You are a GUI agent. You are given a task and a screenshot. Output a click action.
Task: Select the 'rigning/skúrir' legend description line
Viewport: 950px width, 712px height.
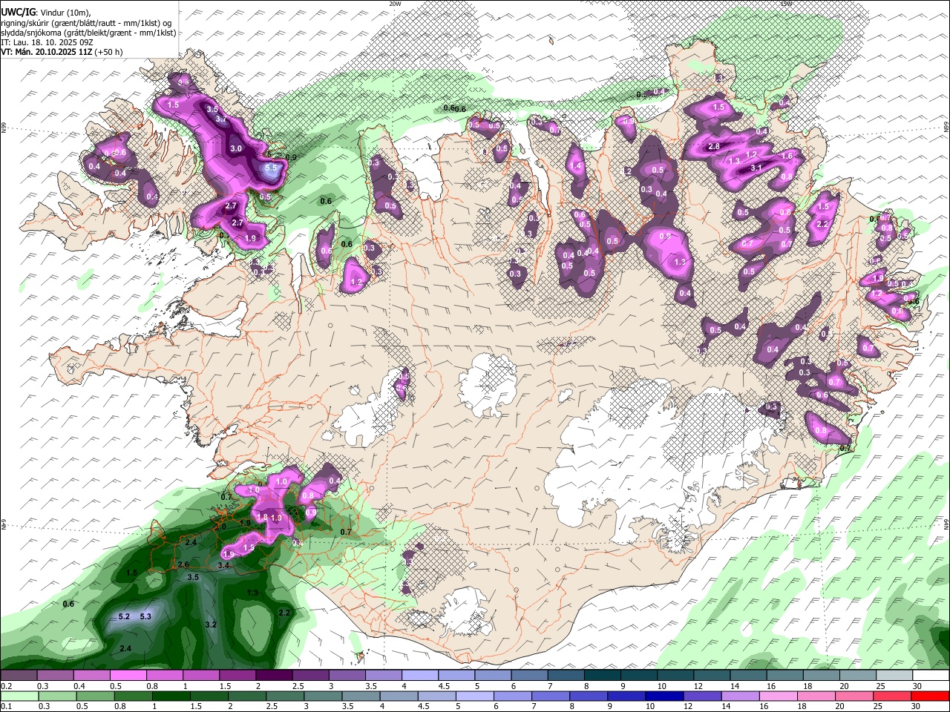pyautogui.click(x=86, y=23)
